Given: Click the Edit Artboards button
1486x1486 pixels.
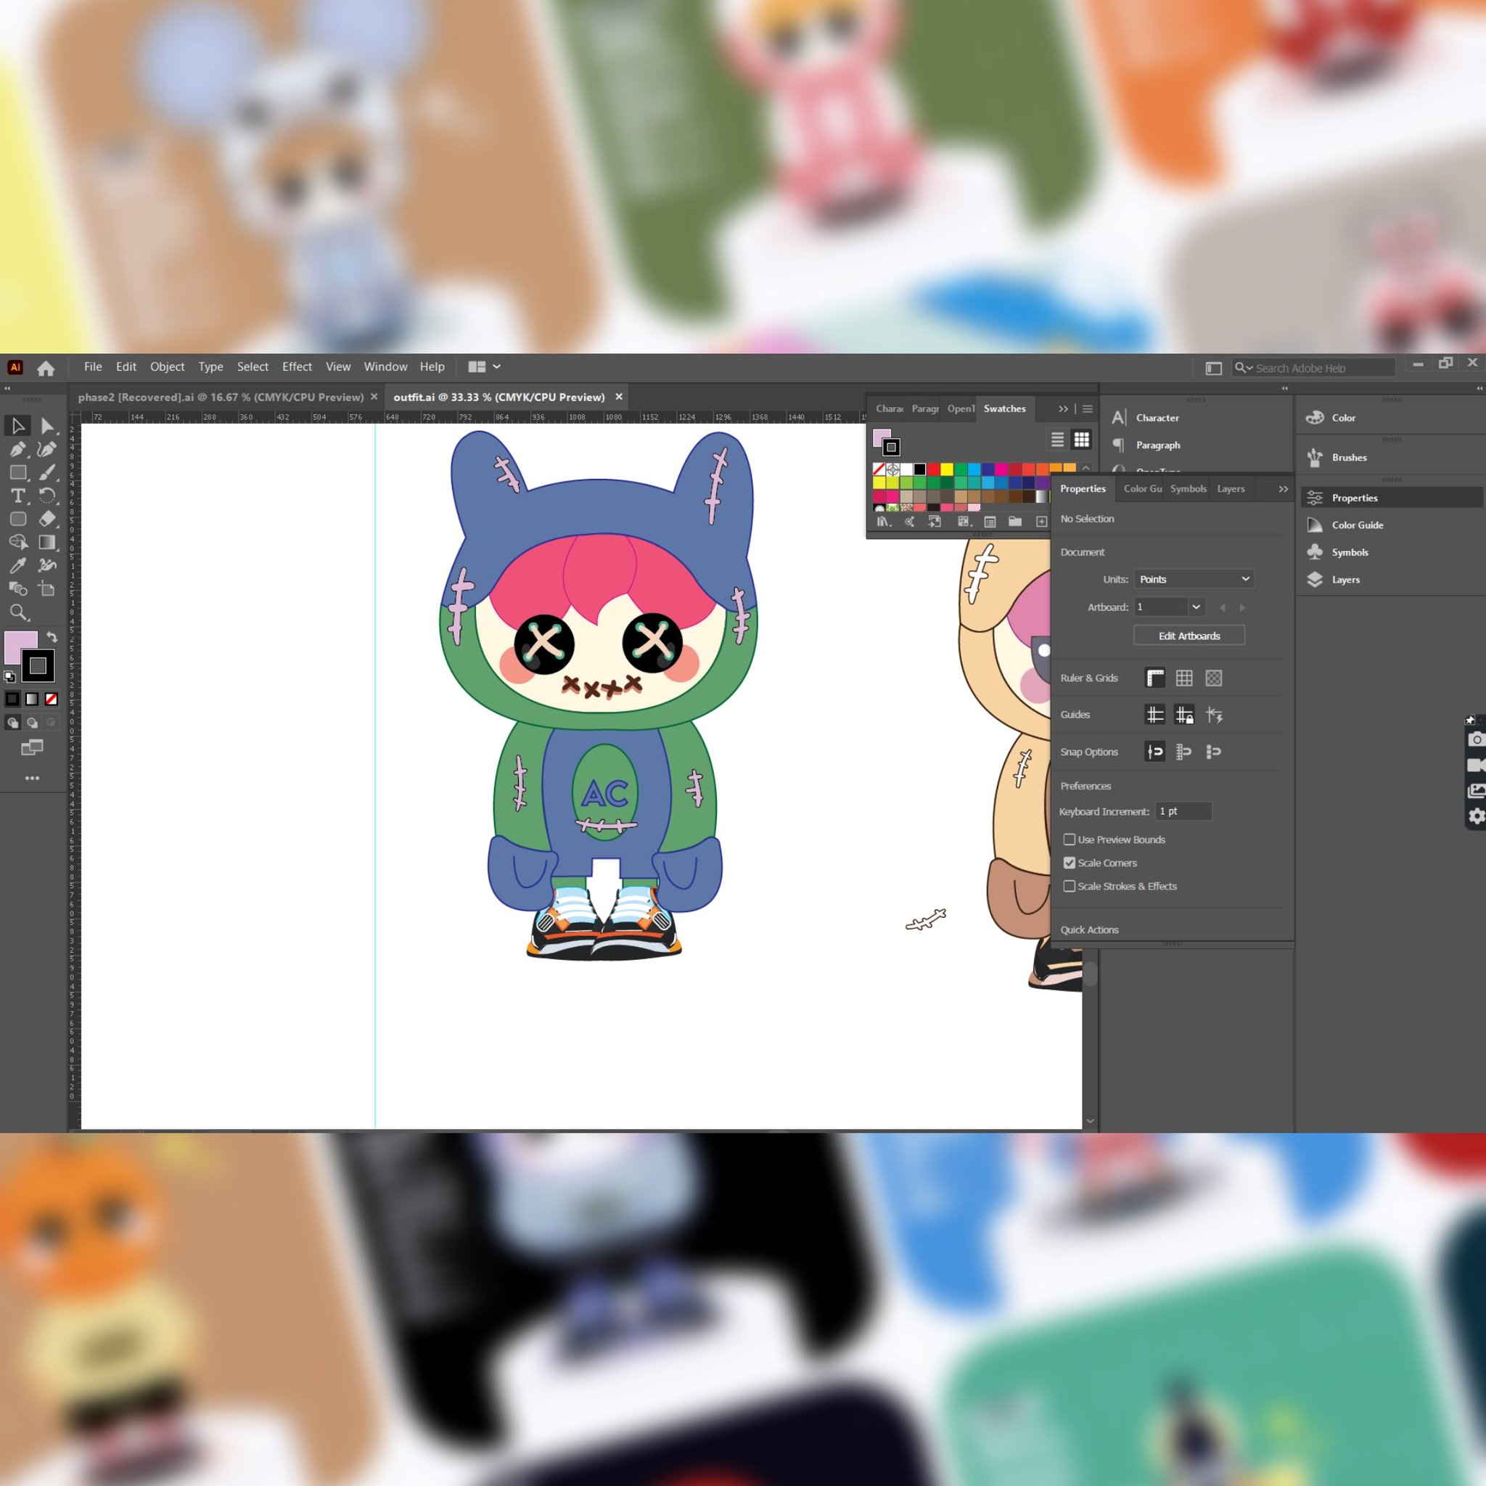Looking at the screenshot, I should (x=1189, y=636).
